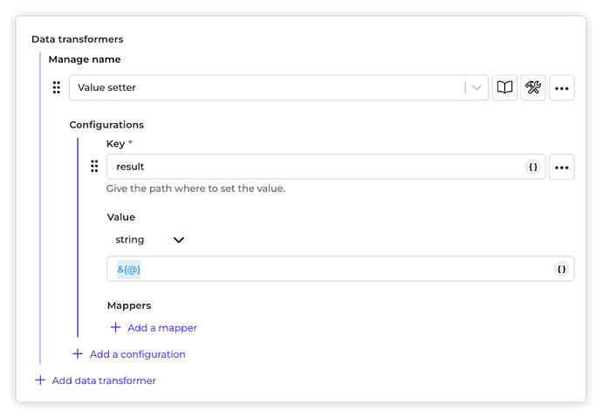The width and height of the screenshot is (602, 418).
Task: Click the Mappers heading
Action: (x=129, y=305)
